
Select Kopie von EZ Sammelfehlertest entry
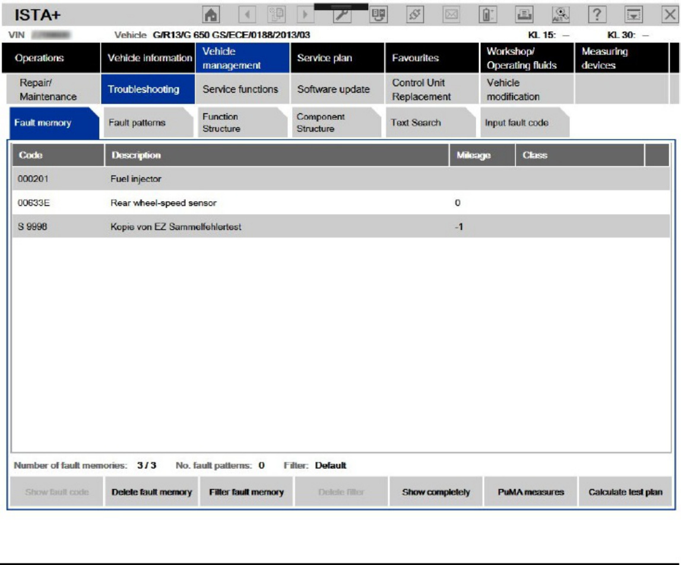176,226
